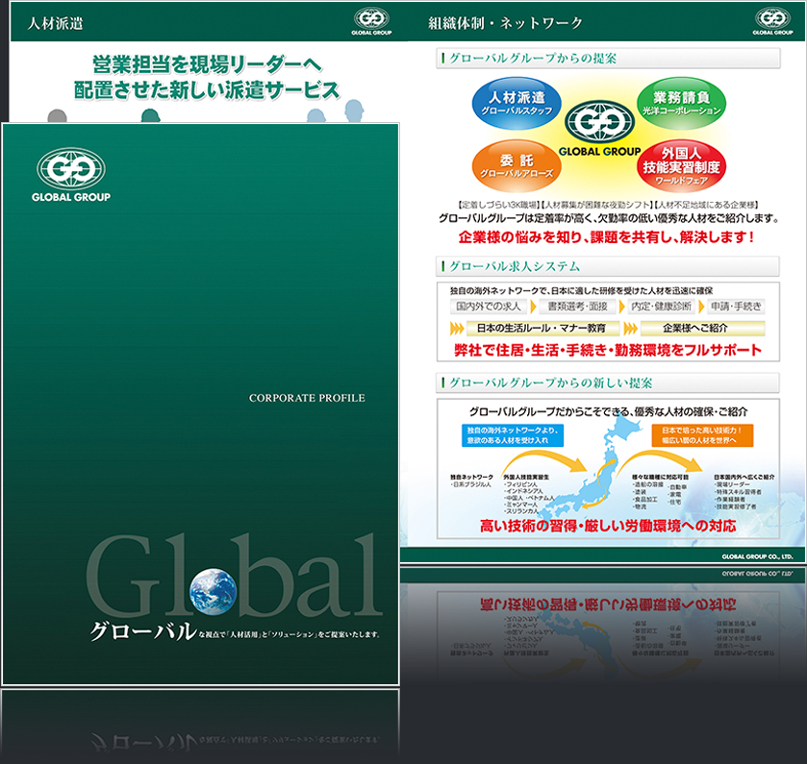The width and height of the screenshot is (807, 764).
Task: Click the GLOBAL GROUP CO., LTD. footer text
Action: click(757, 556)
